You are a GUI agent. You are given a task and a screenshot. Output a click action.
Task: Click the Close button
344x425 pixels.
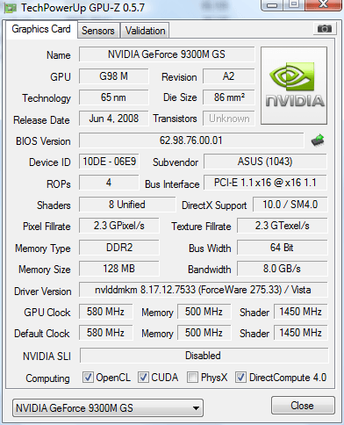[303, 406]
